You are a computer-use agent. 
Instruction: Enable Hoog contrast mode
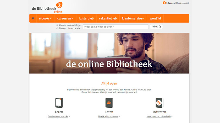pos(182,3)
